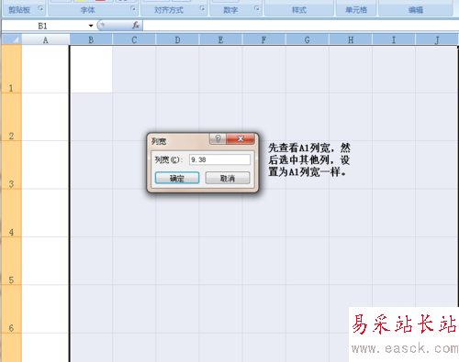
Task: Expand the Name Box dropdown arrow
Action: [91, 26]
